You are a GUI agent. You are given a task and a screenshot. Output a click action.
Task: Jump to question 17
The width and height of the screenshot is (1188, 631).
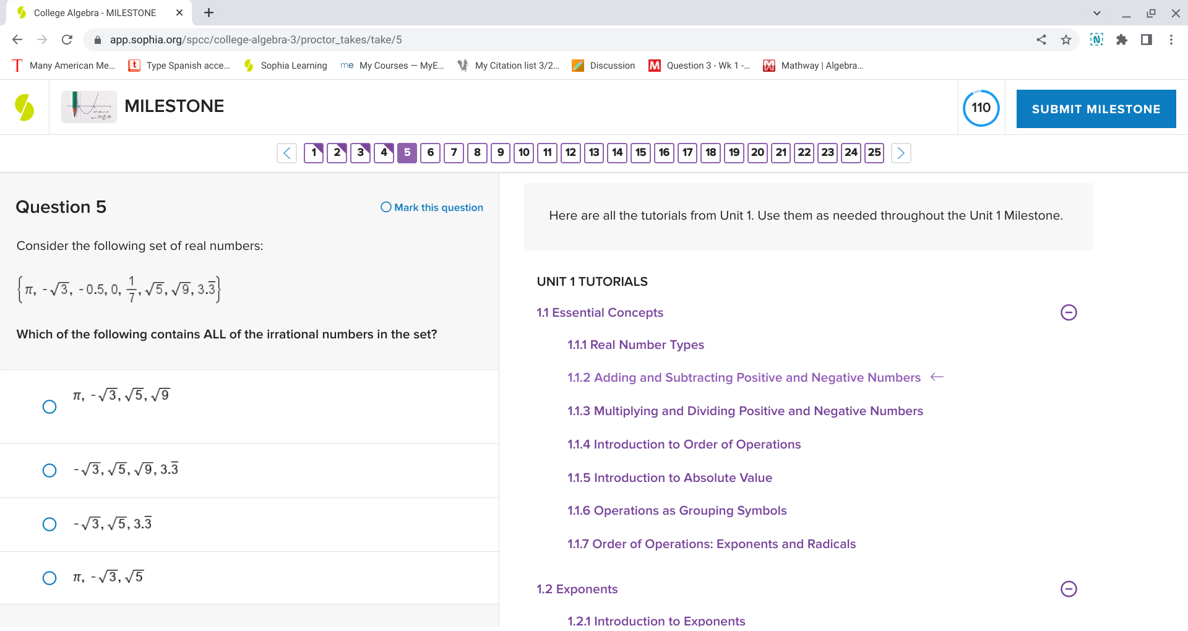pos(687,153)
